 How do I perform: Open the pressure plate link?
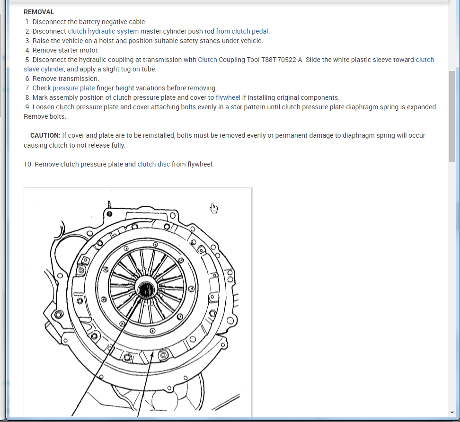(74, 88)
